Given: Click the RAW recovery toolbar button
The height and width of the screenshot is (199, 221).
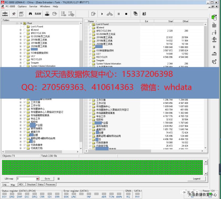Looking at the screenshot, I should tap(38, 14).
